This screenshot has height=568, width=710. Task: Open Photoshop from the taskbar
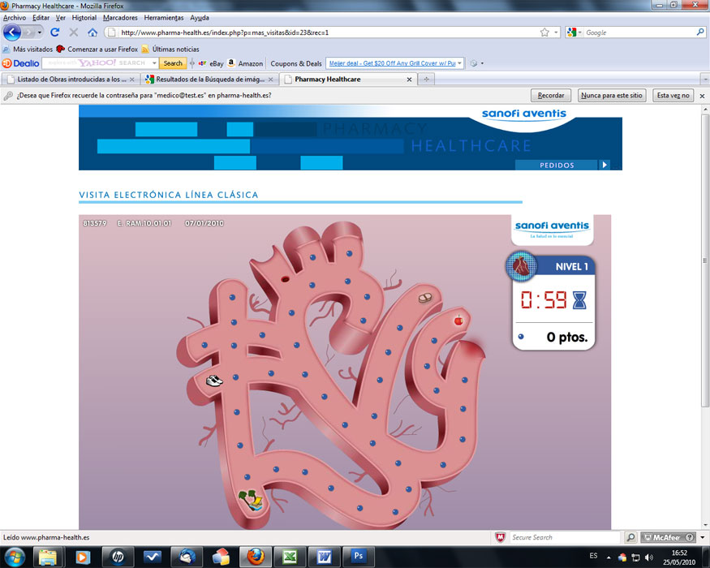pyautogui.click(x=358, y=556)
